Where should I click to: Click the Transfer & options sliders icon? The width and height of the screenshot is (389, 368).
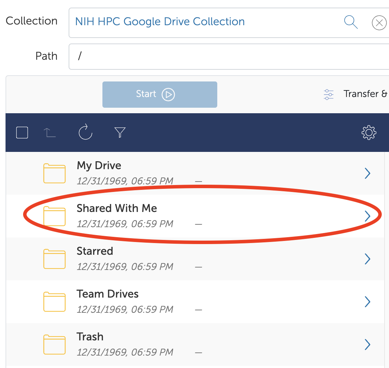coord(329,94)
